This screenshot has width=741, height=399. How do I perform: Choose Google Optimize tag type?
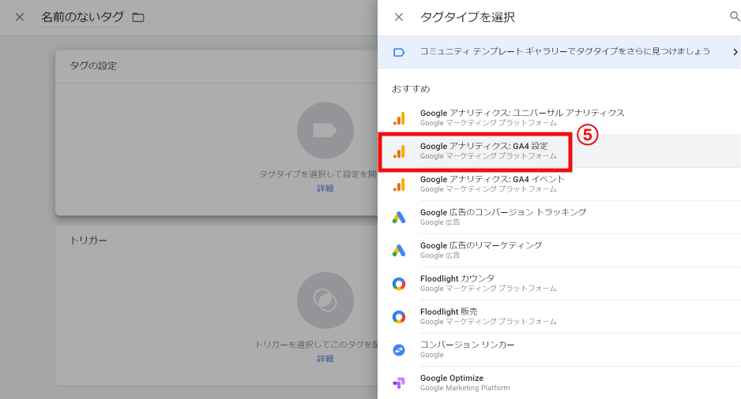(x=559, y=383)
